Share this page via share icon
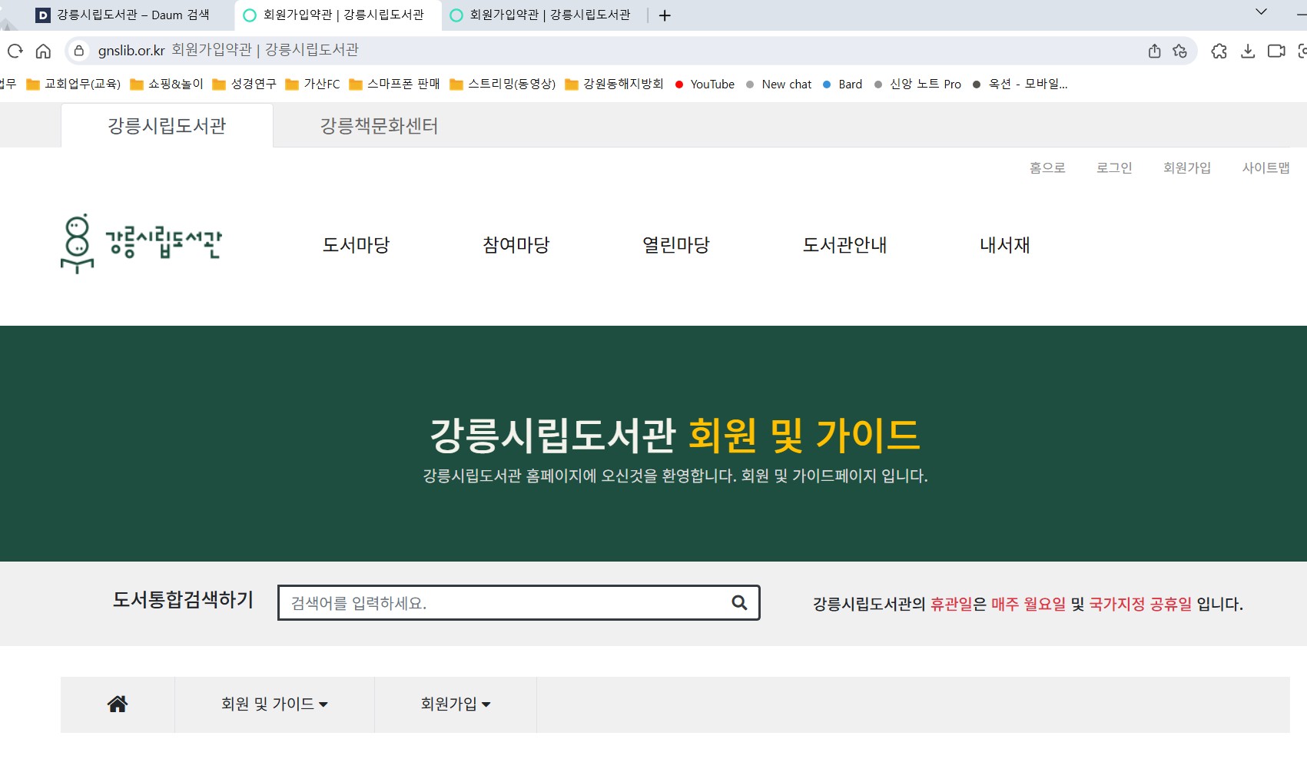The width and height of the screenshot is (1307, 759). (x=1154, y=51)
